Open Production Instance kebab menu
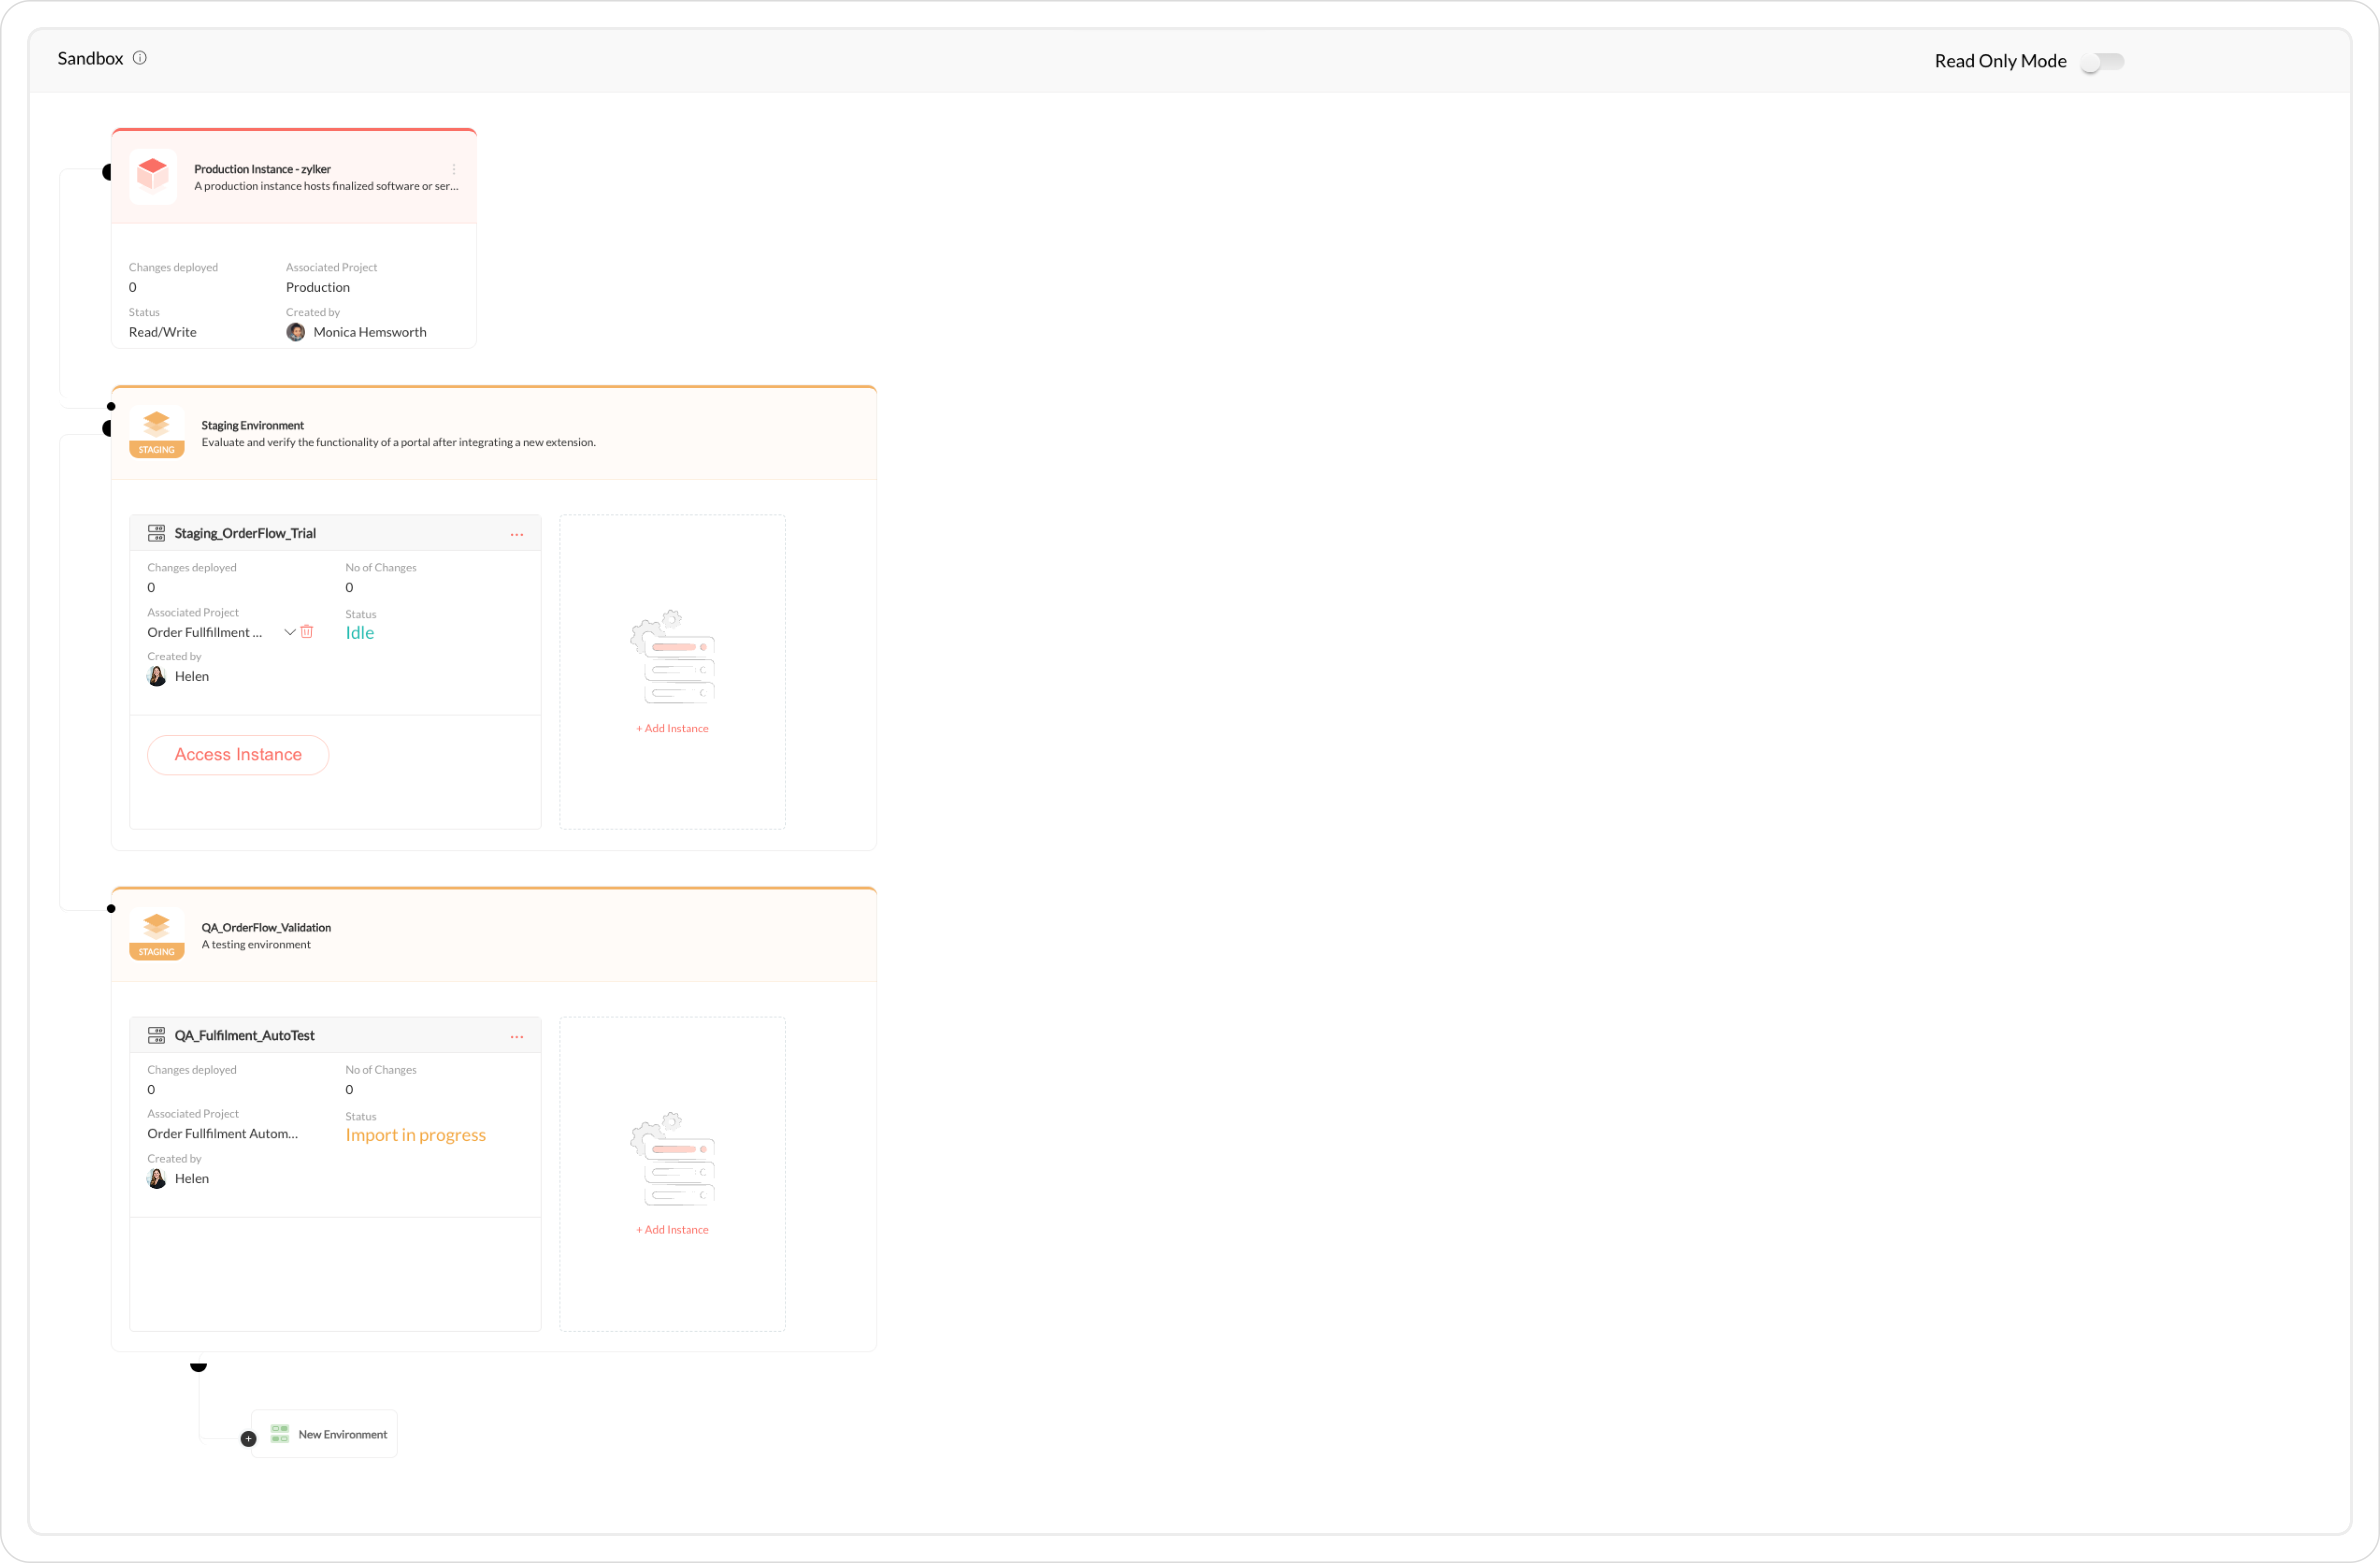2380x1563 pixels. click(454, 169)
